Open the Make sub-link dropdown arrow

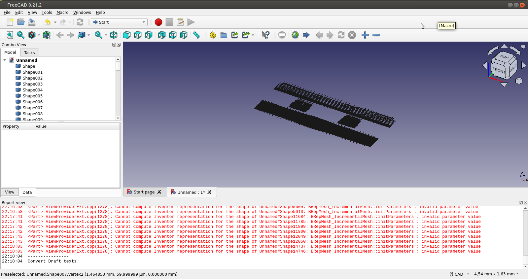click(253, 35)
